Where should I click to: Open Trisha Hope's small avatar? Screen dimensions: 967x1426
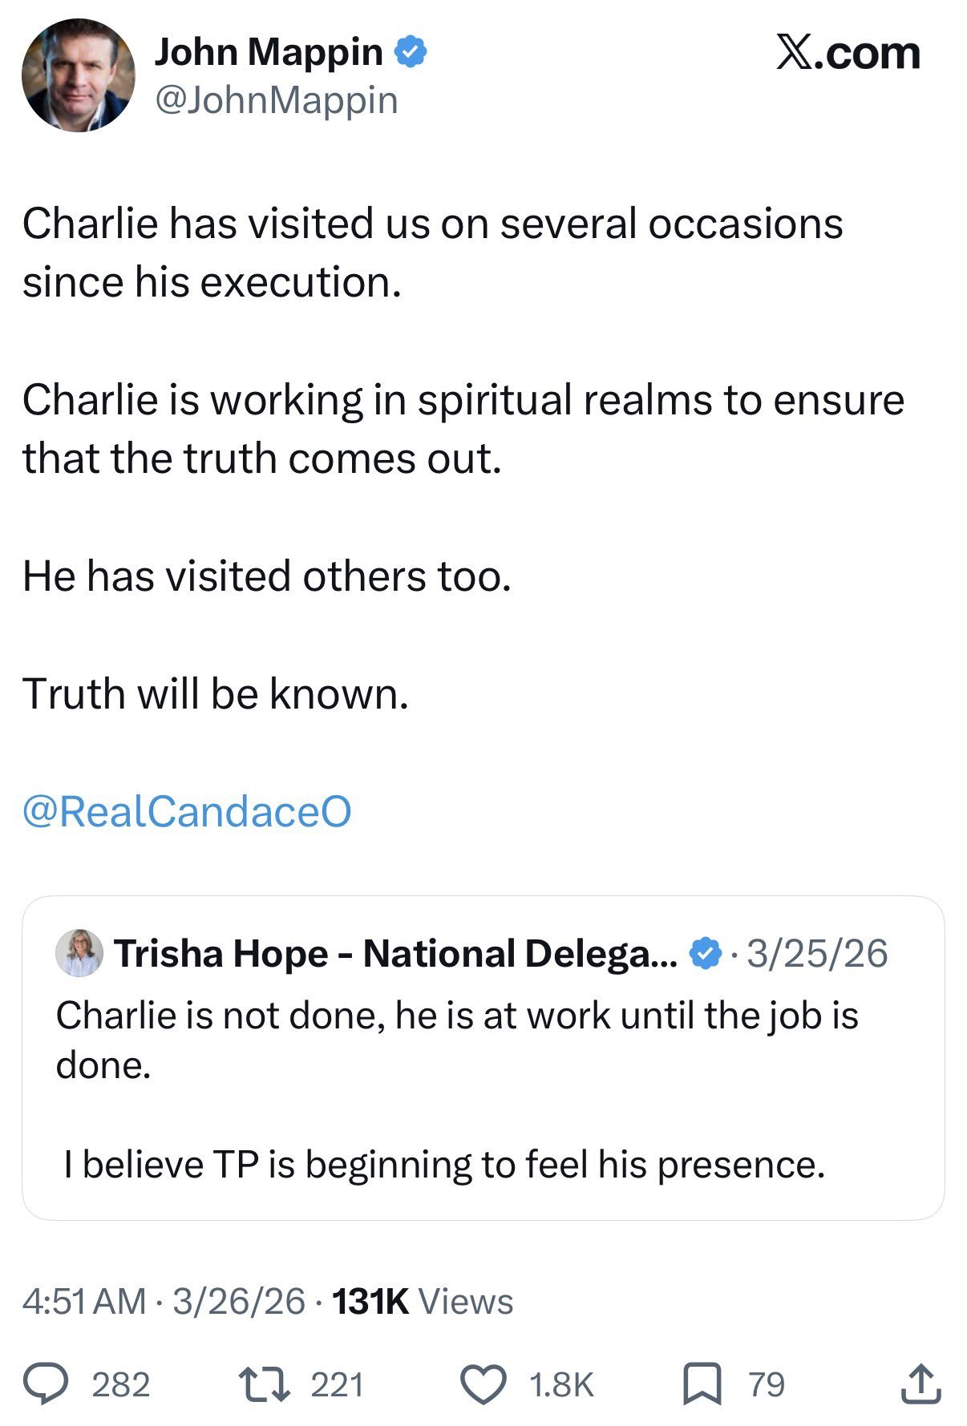point(79,953)
